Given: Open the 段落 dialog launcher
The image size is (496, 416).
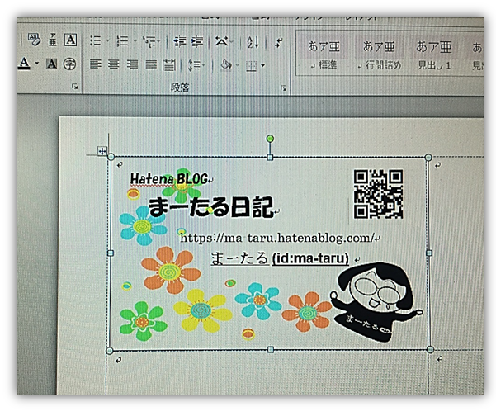Looking at the screenshot, I should click(283, 88).
